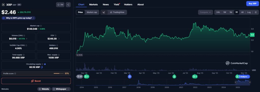Open the Yield tab

117,5
